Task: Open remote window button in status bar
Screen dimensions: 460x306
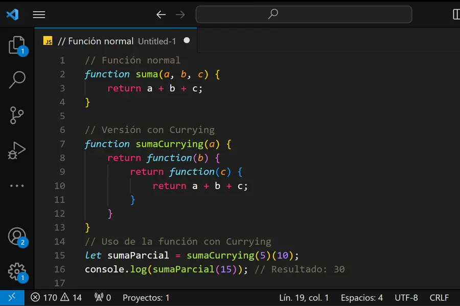Action: (12, 298)
